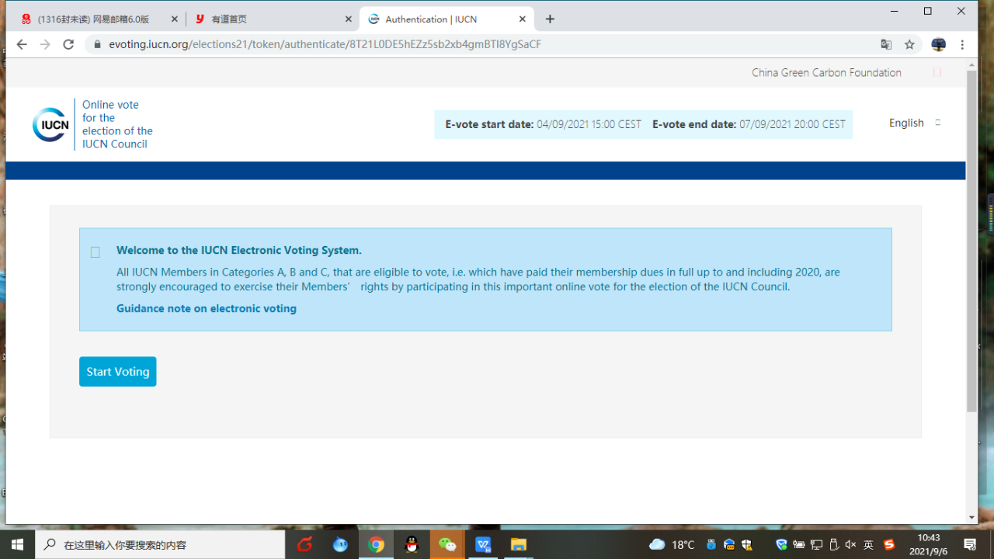994x559 pixels.
Task: Click the 英 input language indicator
Action: coord(868,544)
